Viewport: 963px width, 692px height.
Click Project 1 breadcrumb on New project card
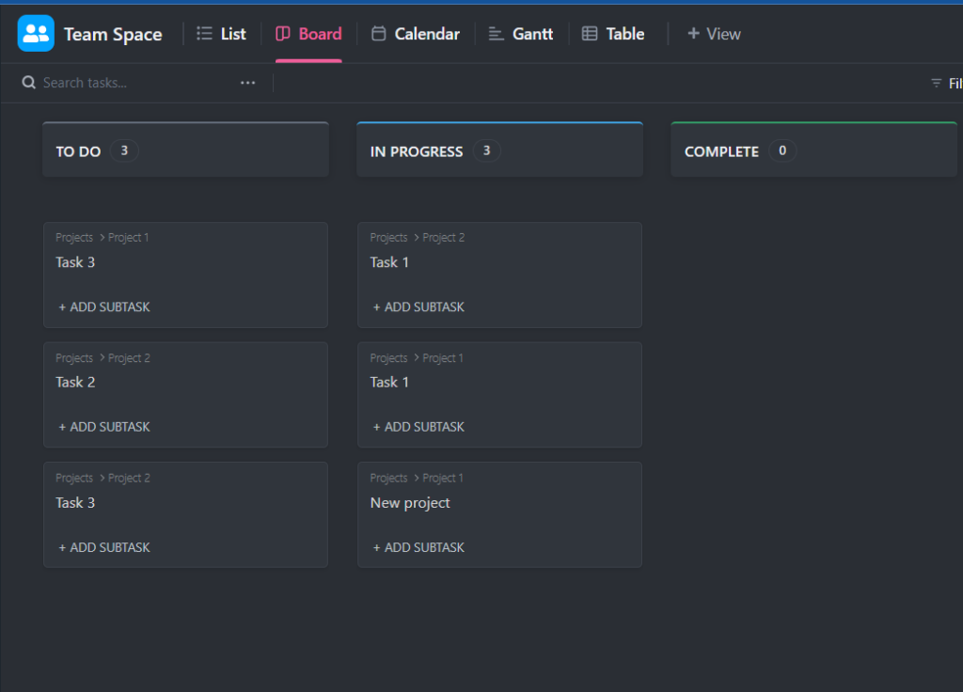tap(442, 478)
